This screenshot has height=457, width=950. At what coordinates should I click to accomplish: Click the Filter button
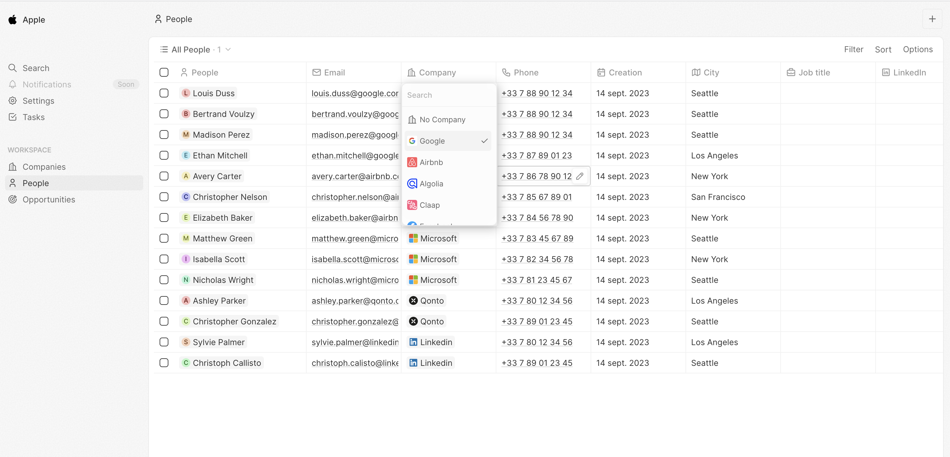coord(853,49)
